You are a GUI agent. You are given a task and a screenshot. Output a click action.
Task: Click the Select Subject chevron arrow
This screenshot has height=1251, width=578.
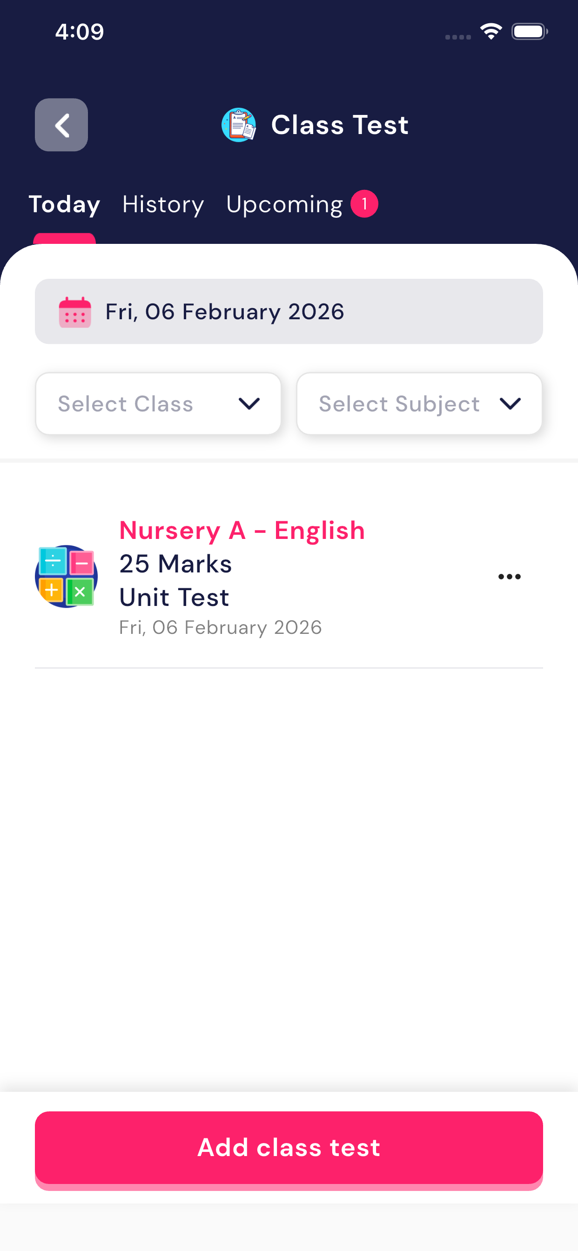pos(510,404)
